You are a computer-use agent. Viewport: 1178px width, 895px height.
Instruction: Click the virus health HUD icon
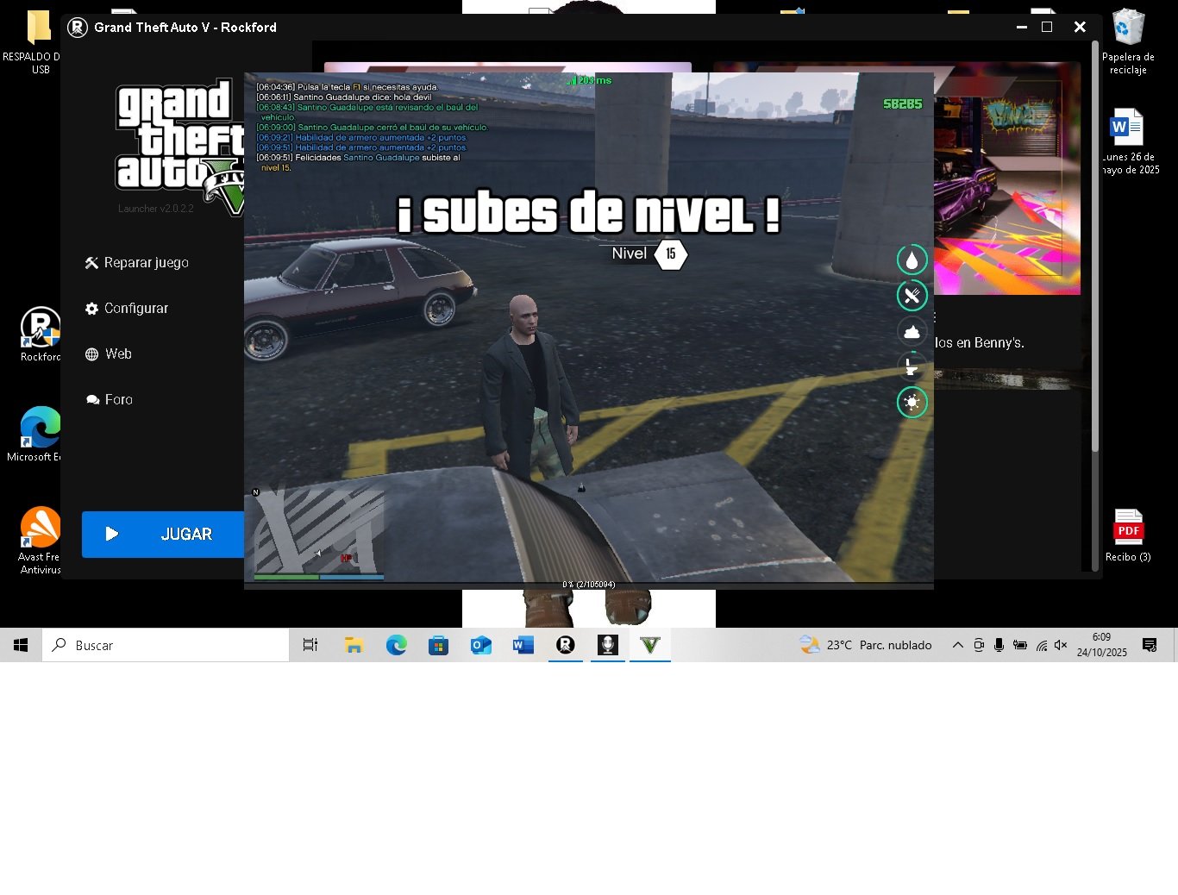pyautogui.click(x=912, y=403)
